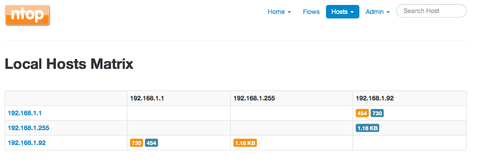Click blue 730 badge in 192.168.1.1 row
The height and width of the screenshot is (163, 479).
[377, 113]
